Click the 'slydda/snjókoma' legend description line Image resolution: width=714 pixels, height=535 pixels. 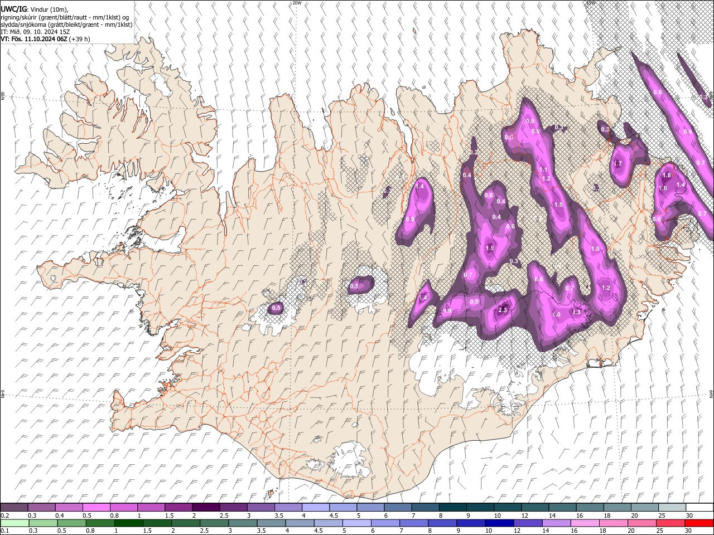coord(66,25)
